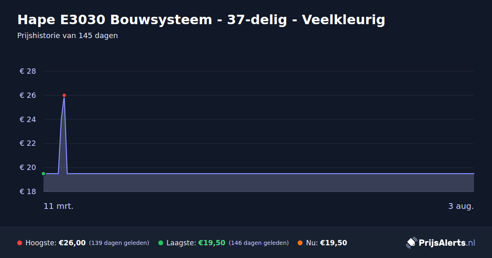Screen dimensions: 492x258
Task: Click the Nu €19,50 current price
Action: [x=333, y=243]
